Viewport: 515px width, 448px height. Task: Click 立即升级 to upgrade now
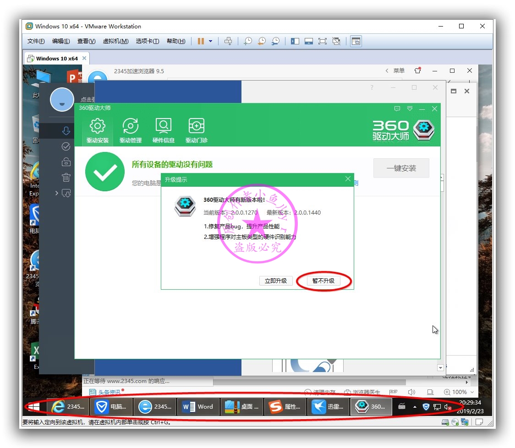276,281
